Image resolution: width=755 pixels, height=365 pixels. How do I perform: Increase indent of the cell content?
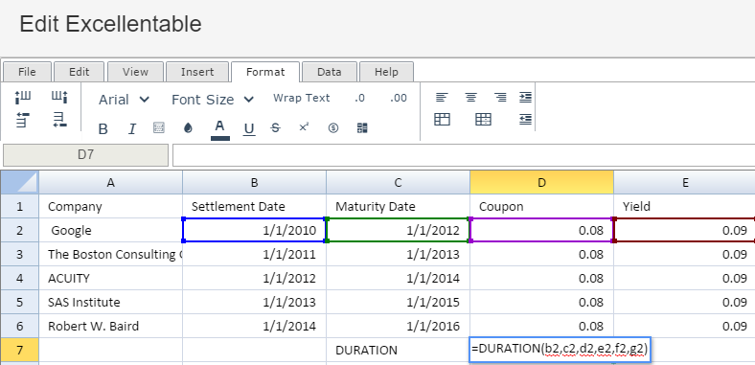pos(525,98)
